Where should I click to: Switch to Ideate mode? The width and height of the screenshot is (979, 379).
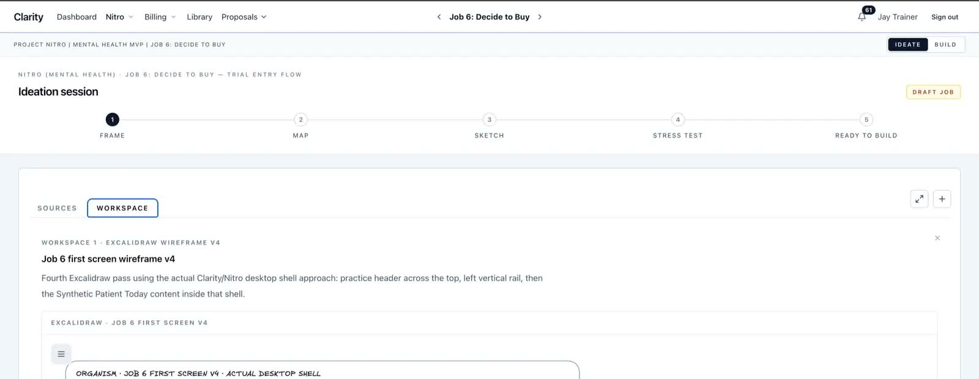click(907, 45)
